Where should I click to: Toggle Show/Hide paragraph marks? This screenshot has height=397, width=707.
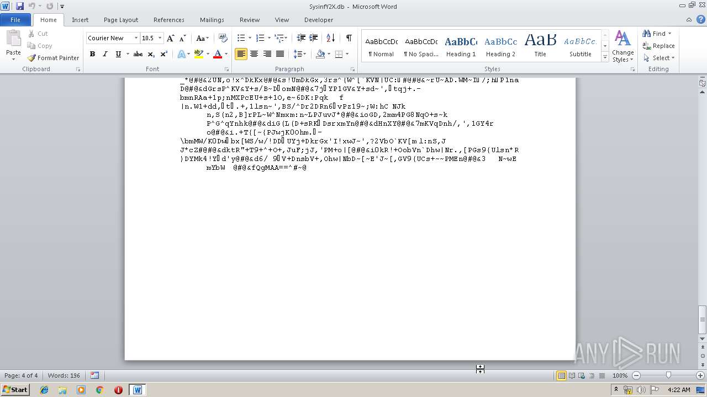(x=349, y=38)
